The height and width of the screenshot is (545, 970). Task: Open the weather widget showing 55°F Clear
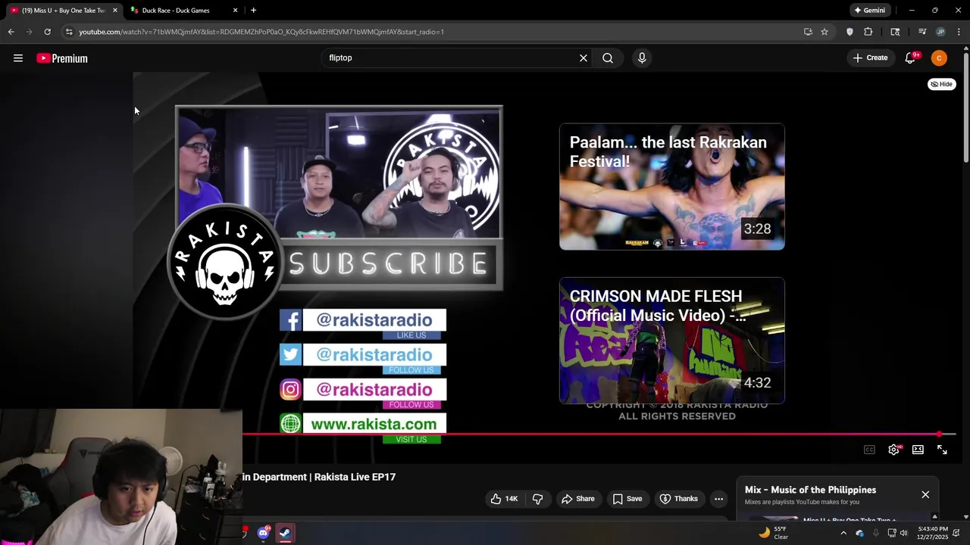pos(774,533)
